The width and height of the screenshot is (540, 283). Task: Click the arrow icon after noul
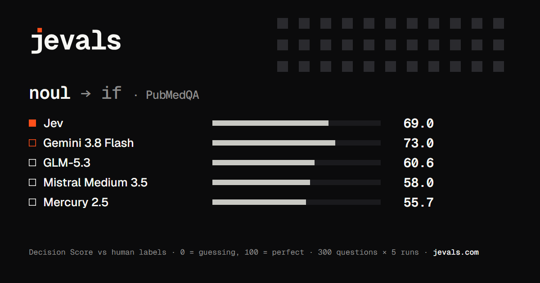(85, 94)
